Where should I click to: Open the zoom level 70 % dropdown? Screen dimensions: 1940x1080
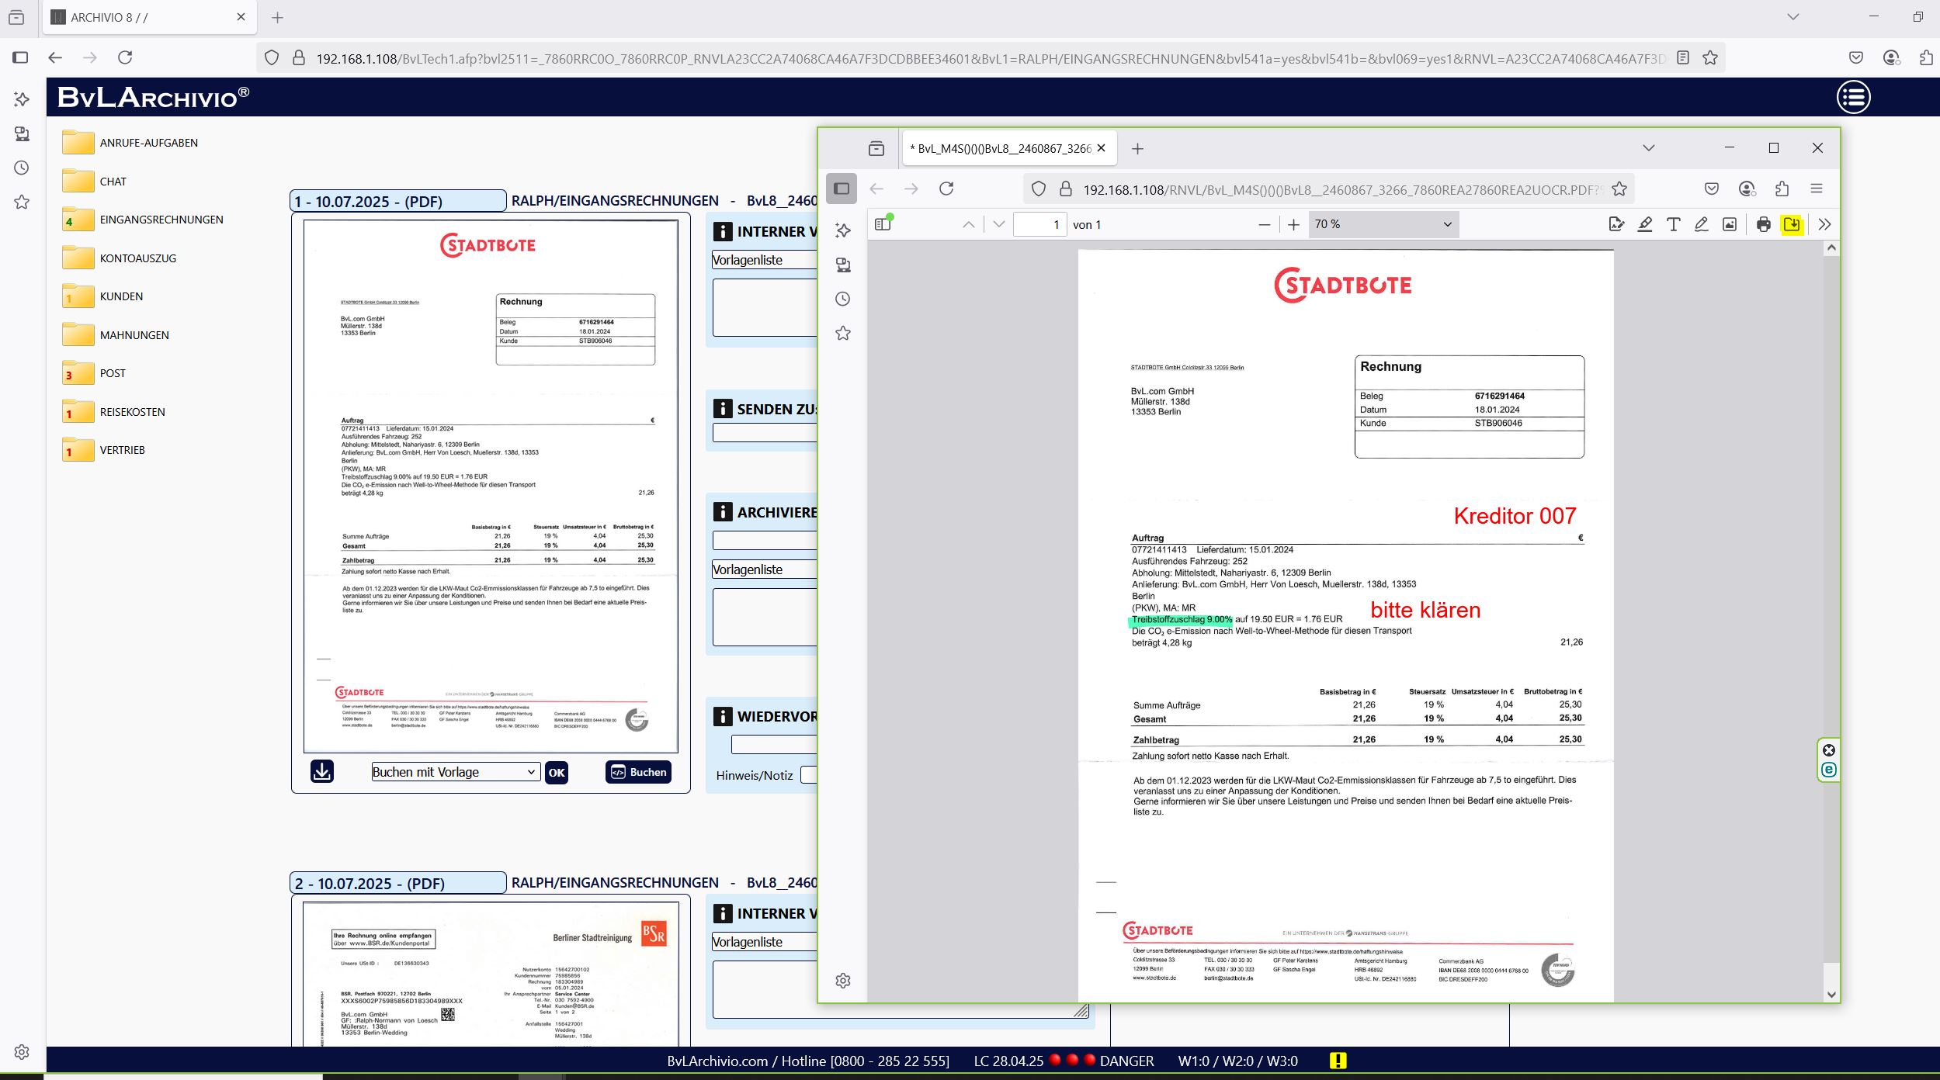click(1383, 224)
